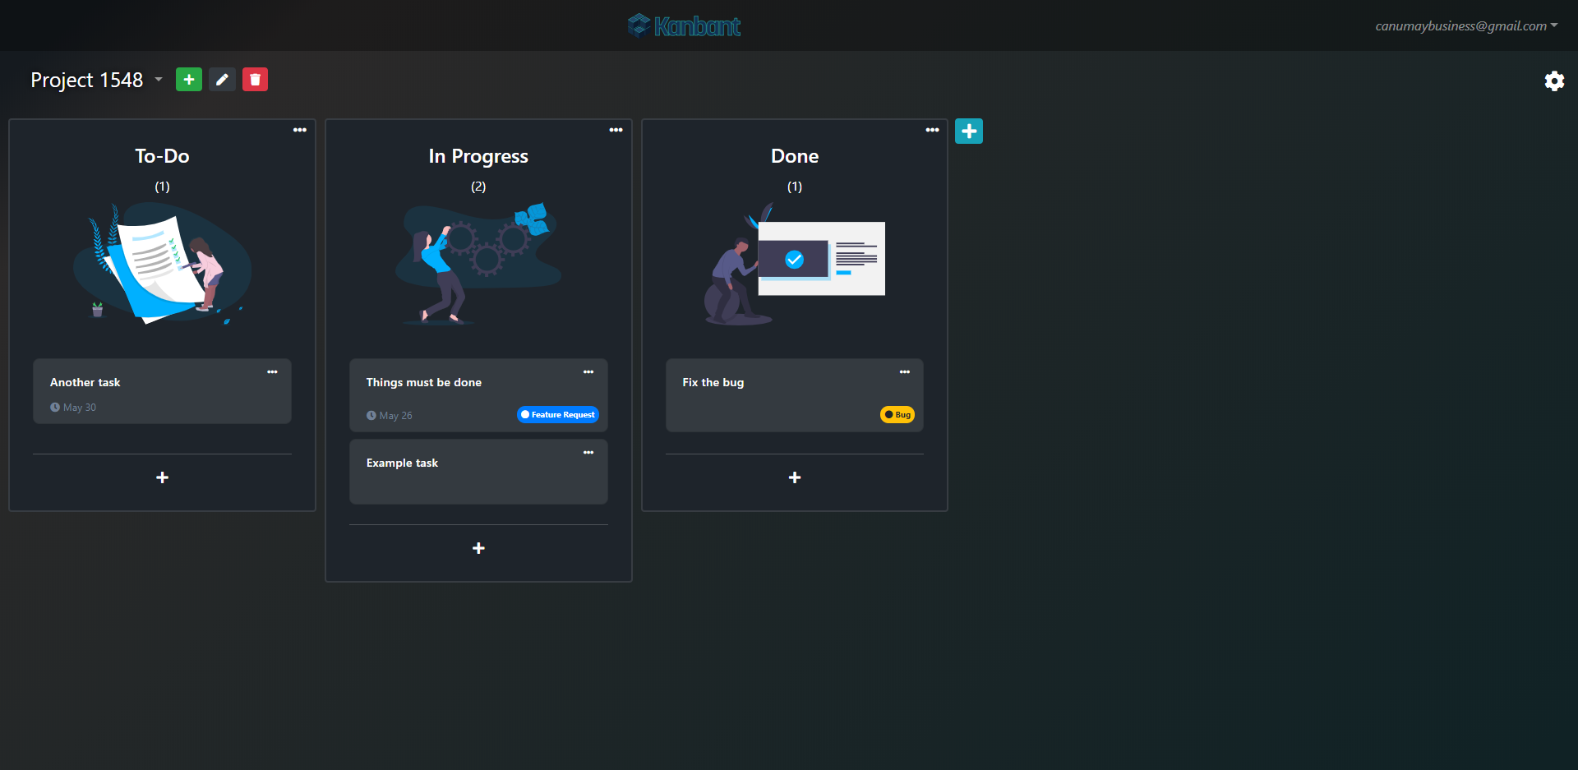The image size is (1578, 770).
Task: Click the May 26 due date
Action: click(390, 416)
